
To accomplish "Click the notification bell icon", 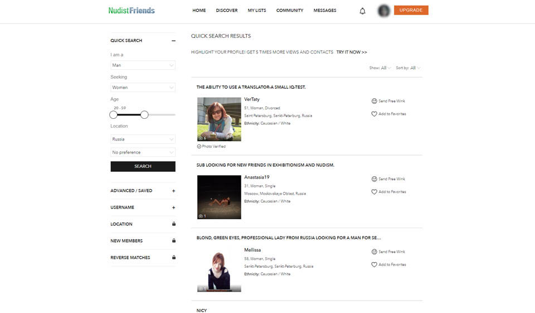I will click(x=363, y=11).
